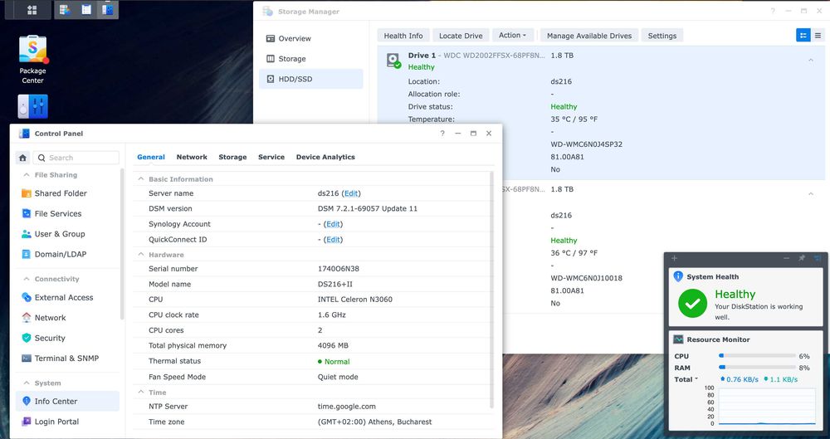Switch to the Storage tab in Info Center
The image size is (830, 439).
click(x=232, y=157)
